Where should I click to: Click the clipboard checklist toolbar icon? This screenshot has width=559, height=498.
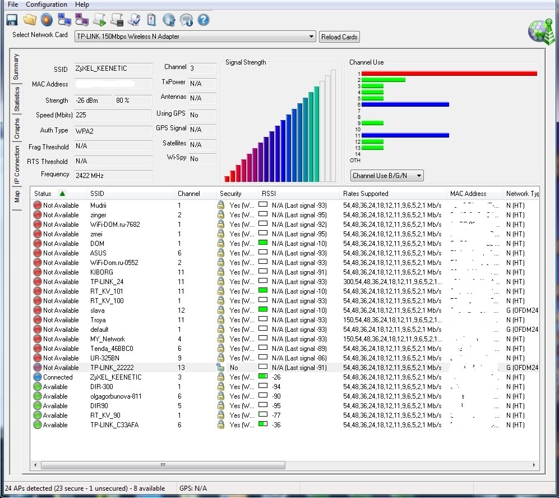(x=151, y=20)
